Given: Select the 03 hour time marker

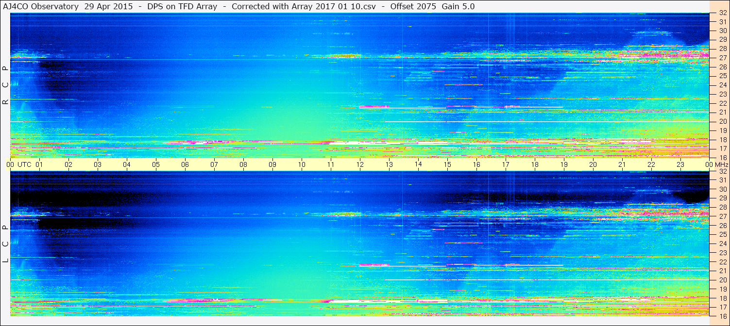Looking at the screenshot, I should (x=98, y=164).
